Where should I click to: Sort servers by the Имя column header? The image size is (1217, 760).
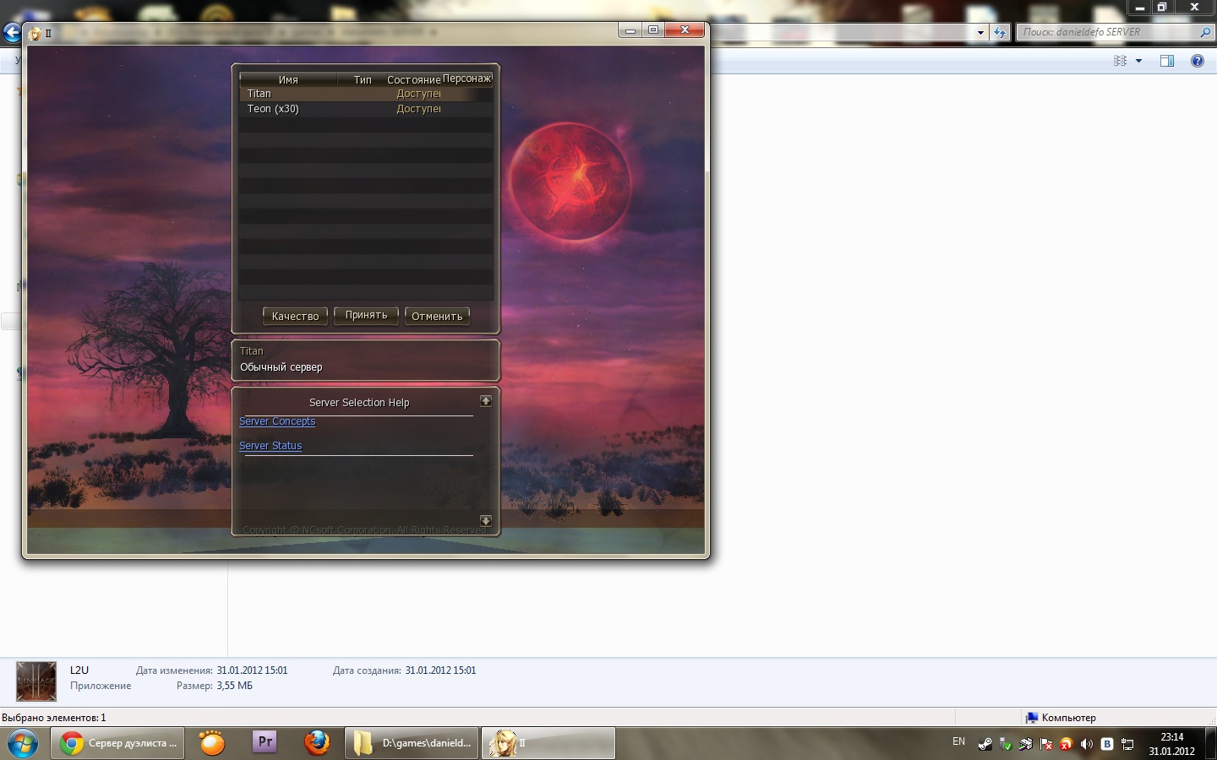[288, 79]
